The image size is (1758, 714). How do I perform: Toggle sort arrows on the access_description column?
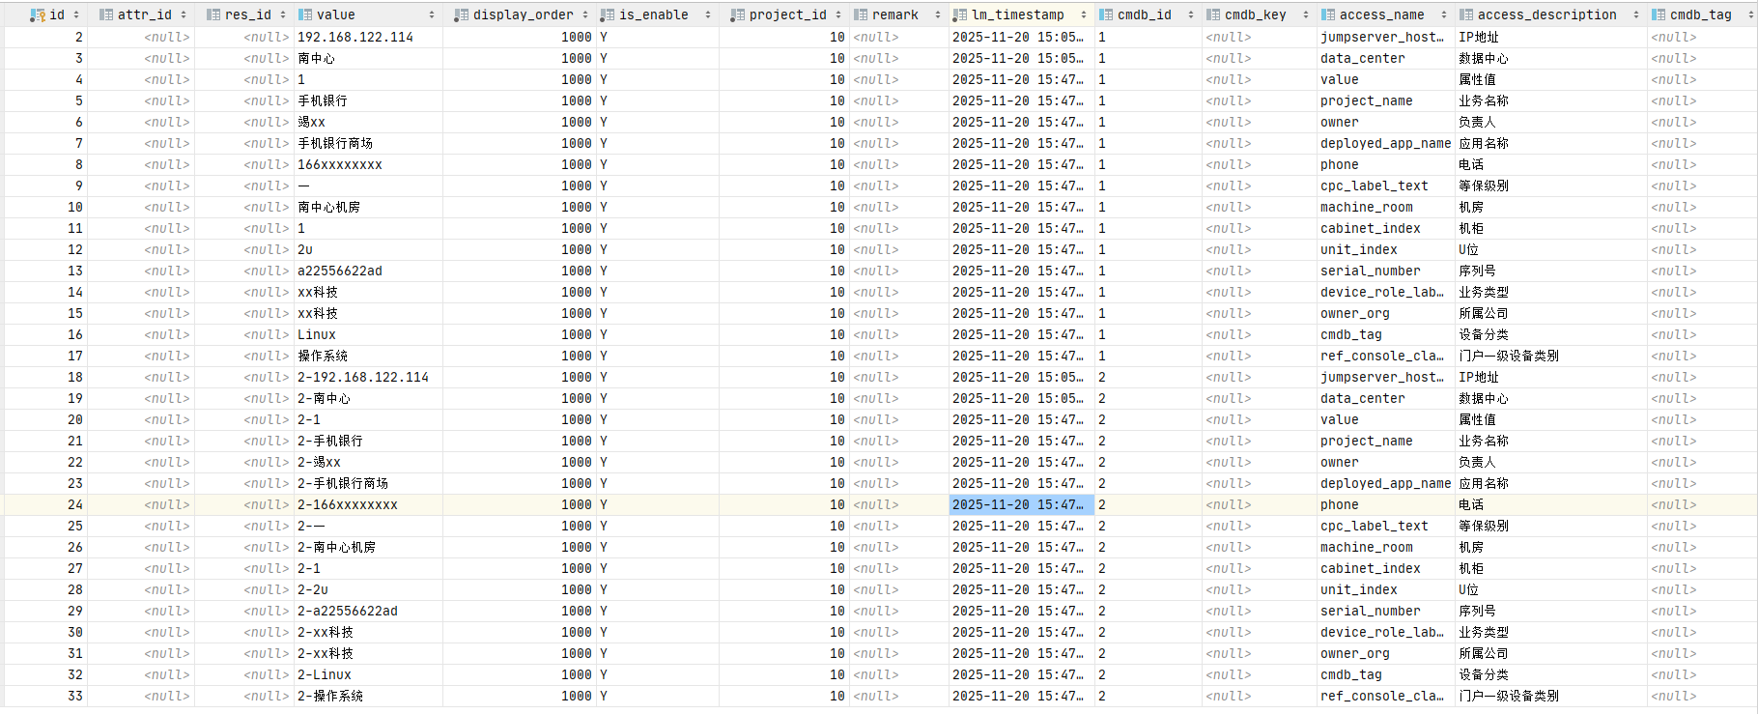tap(1635, 14)
